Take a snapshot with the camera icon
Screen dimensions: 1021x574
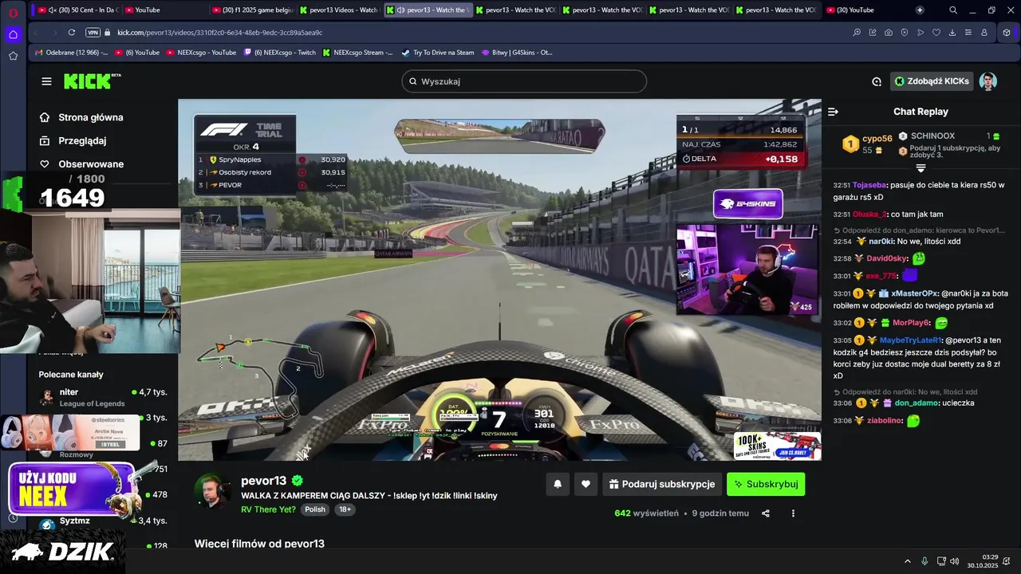tap(889, 33)
